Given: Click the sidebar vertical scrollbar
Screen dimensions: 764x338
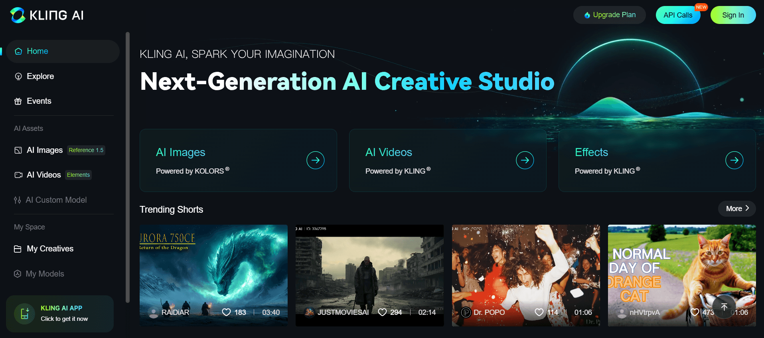Looking at the screenshot, I should [128, 168].
